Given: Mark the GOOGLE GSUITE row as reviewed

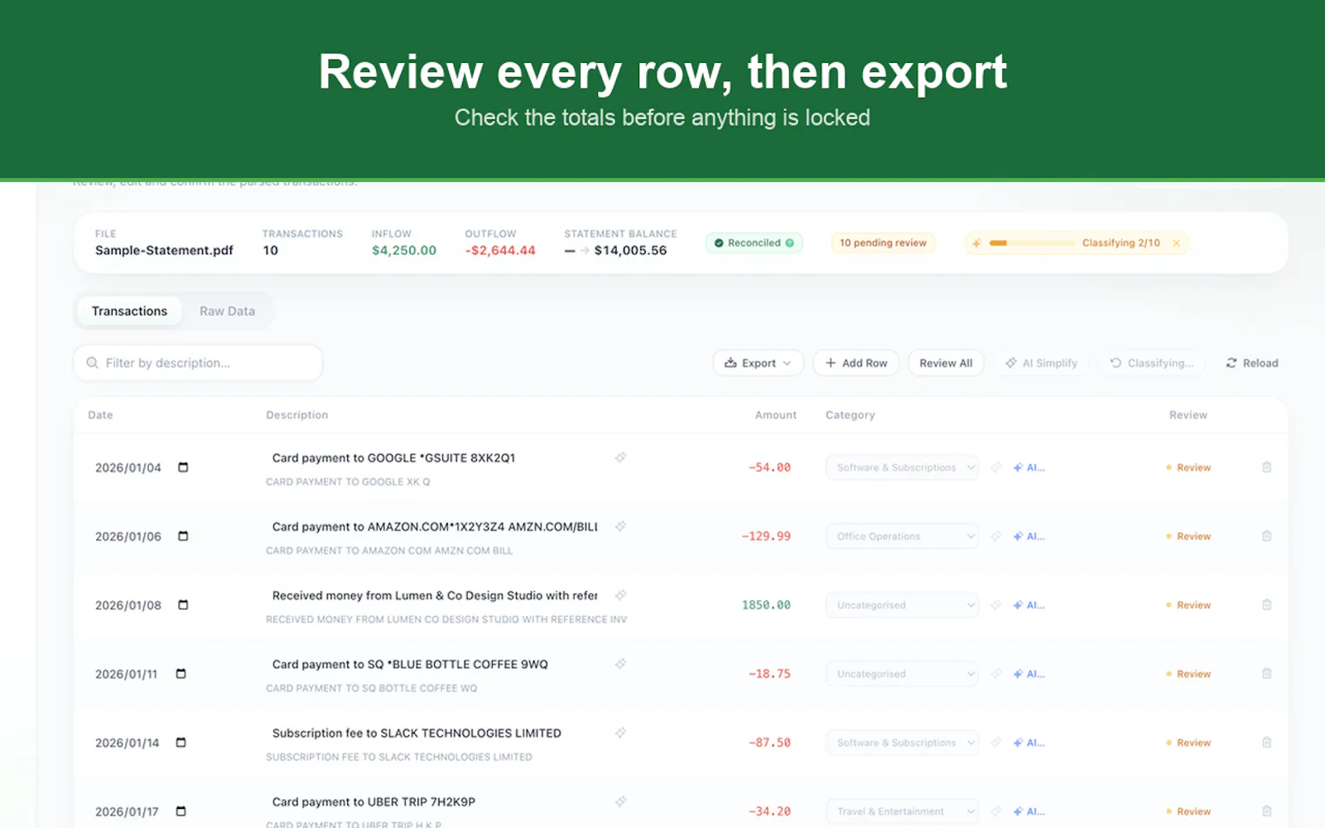Looking at the screenshot, I should pyautogui.click(x=1188, y=468).
